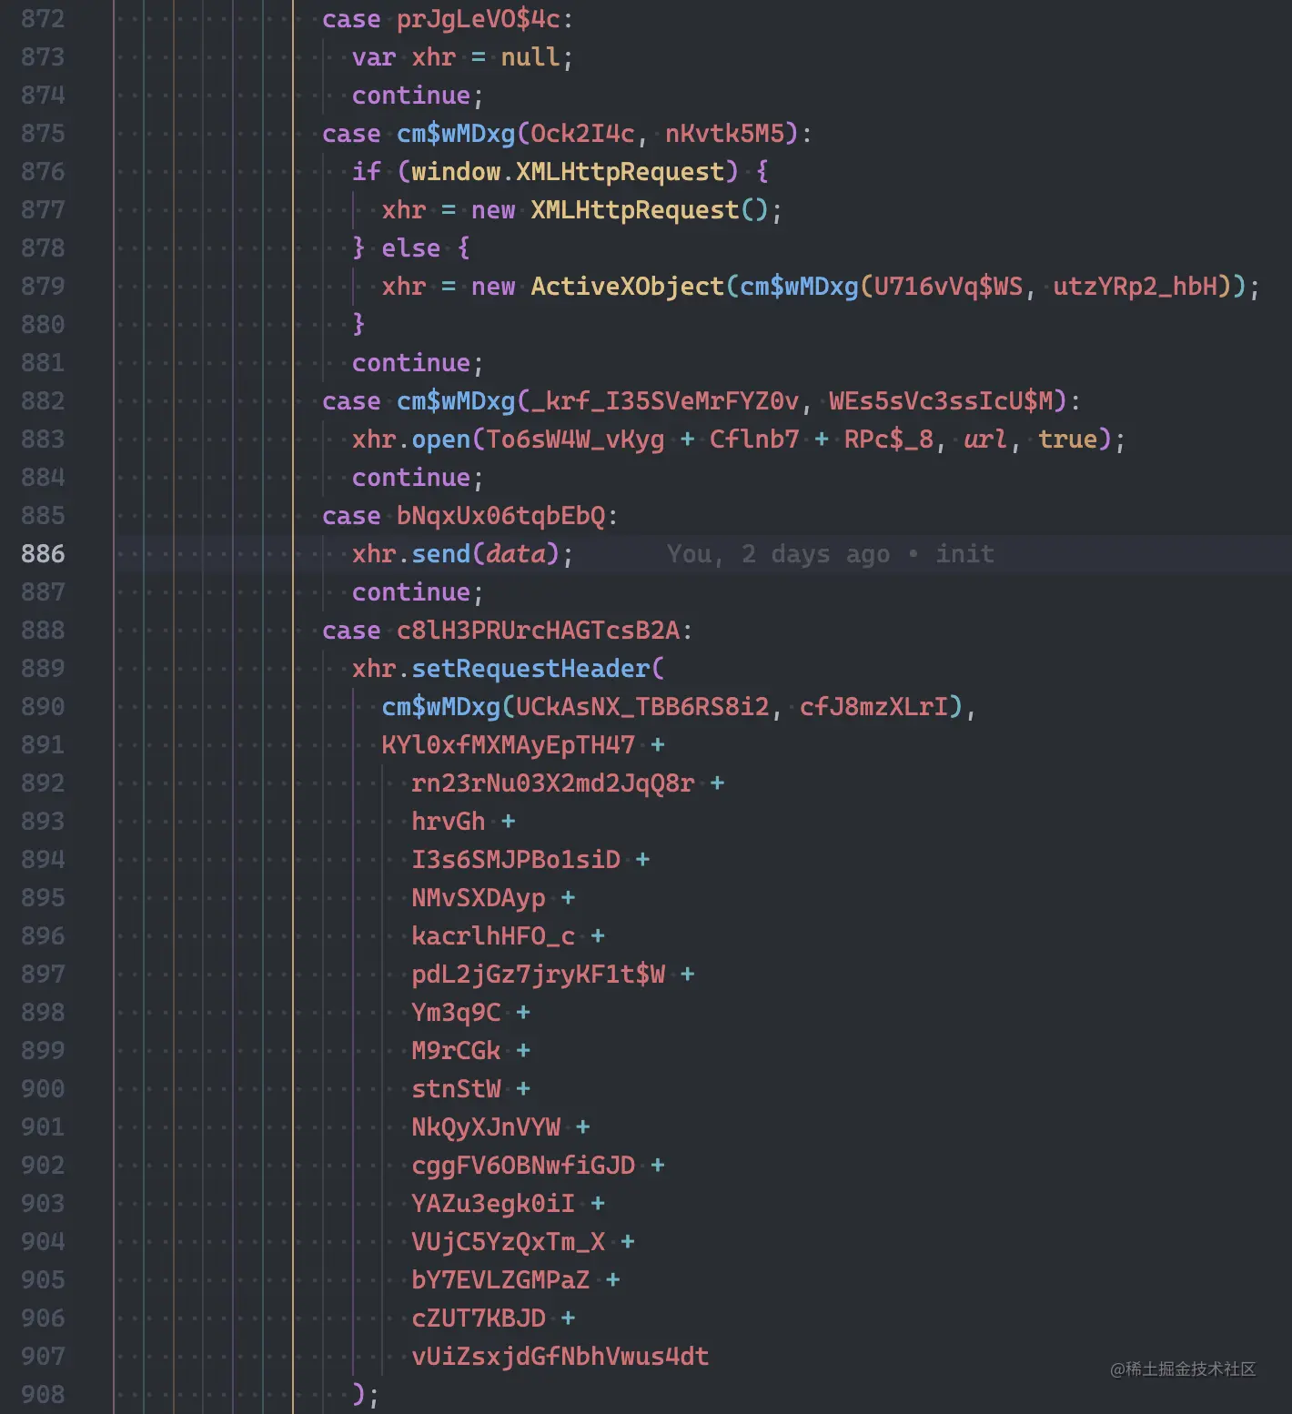Click the identifier prJgLeVO$4c
1292x1414 pixels.
479,19
